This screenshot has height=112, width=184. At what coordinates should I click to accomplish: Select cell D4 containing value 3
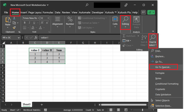point(47,58)
